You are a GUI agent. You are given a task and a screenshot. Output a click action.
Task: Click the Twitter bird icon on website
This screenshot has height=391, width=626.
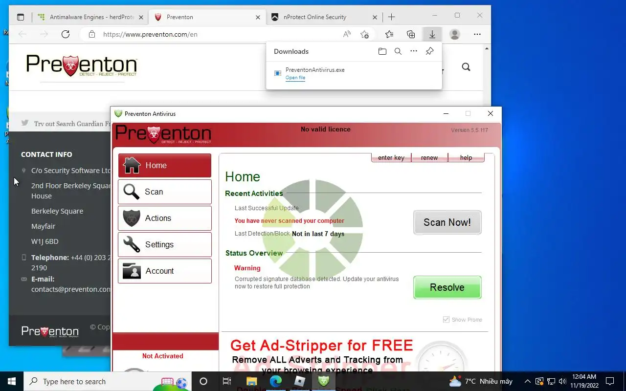pyautogui.click(x=24, y=123)
